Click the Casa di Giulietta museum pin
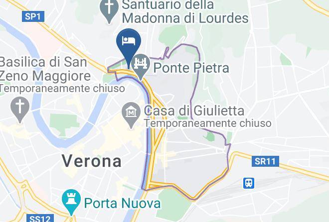329x222 pixels. (131, 114)
